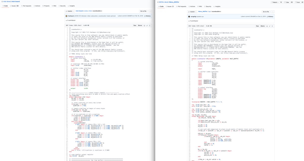Open Pull requests tab in Menu_MiSTer

coord(181,6)
